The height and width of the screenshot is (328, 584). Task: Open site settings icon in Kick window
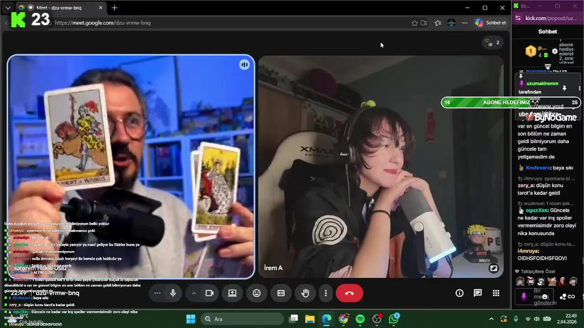point(517,18)
